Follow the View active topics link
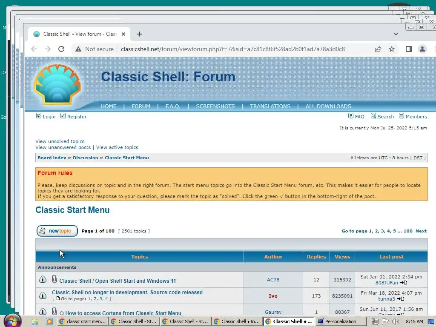Viewport: 436px width, 327px height. [117, 147]
